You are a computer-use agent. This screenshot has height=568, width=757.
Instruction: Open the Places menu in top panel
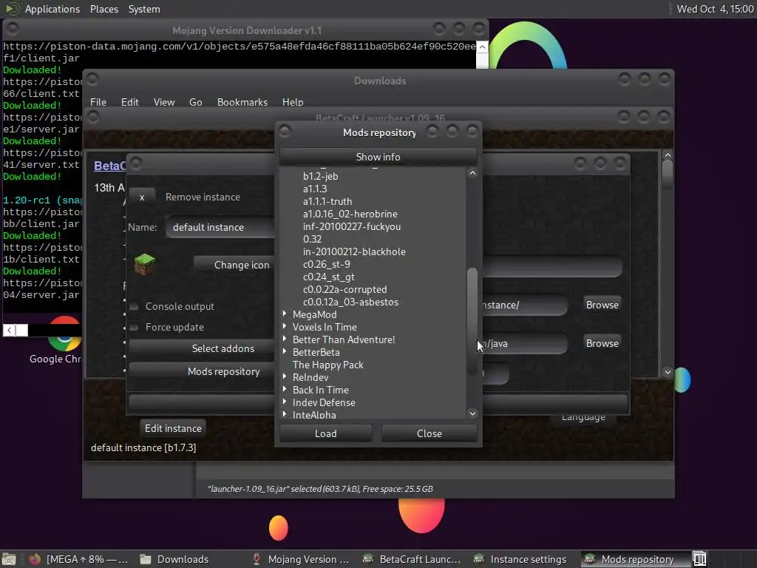pos(103,9)
